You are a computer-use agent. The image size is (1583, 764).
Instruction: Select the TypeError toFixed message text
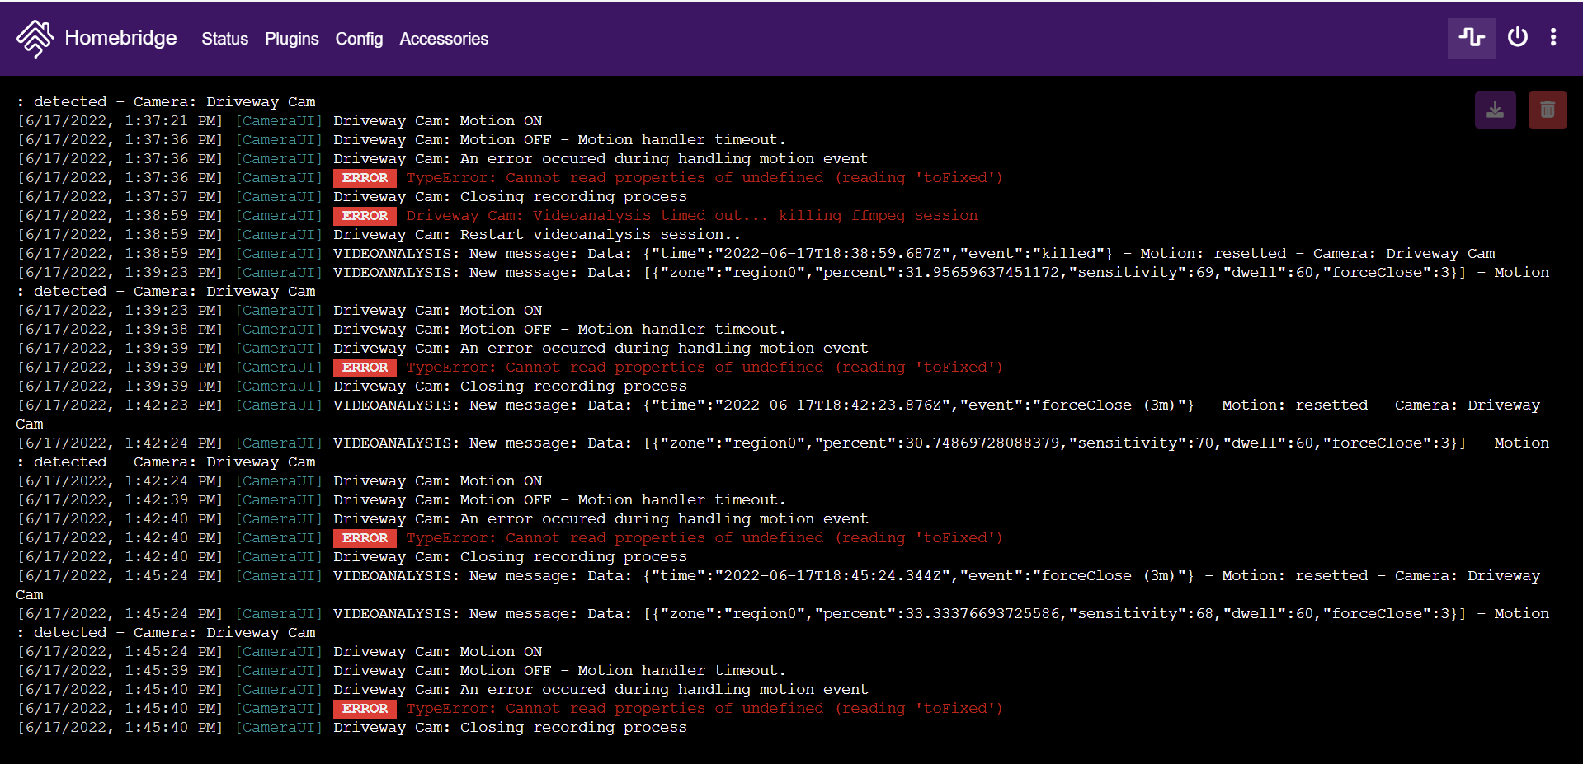[x=703, y=177]
